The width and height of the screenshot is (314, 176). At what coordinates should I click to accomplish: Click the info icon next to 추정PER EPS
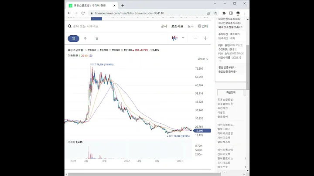(x=236, y=49)
